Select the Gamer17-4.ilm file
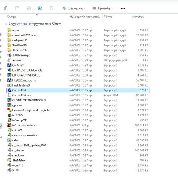 [x=78, y=95]
